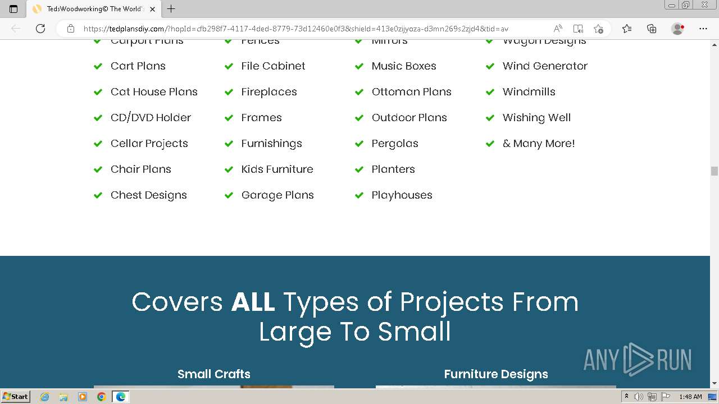This screenshot has width=719, height=404.
Task: Open the media player taskbar icon
Action: [83, 397]
